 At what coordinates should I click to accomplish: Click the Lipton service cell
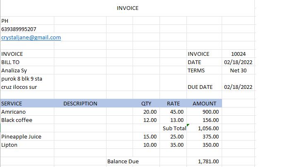click(x=9, y=145)
